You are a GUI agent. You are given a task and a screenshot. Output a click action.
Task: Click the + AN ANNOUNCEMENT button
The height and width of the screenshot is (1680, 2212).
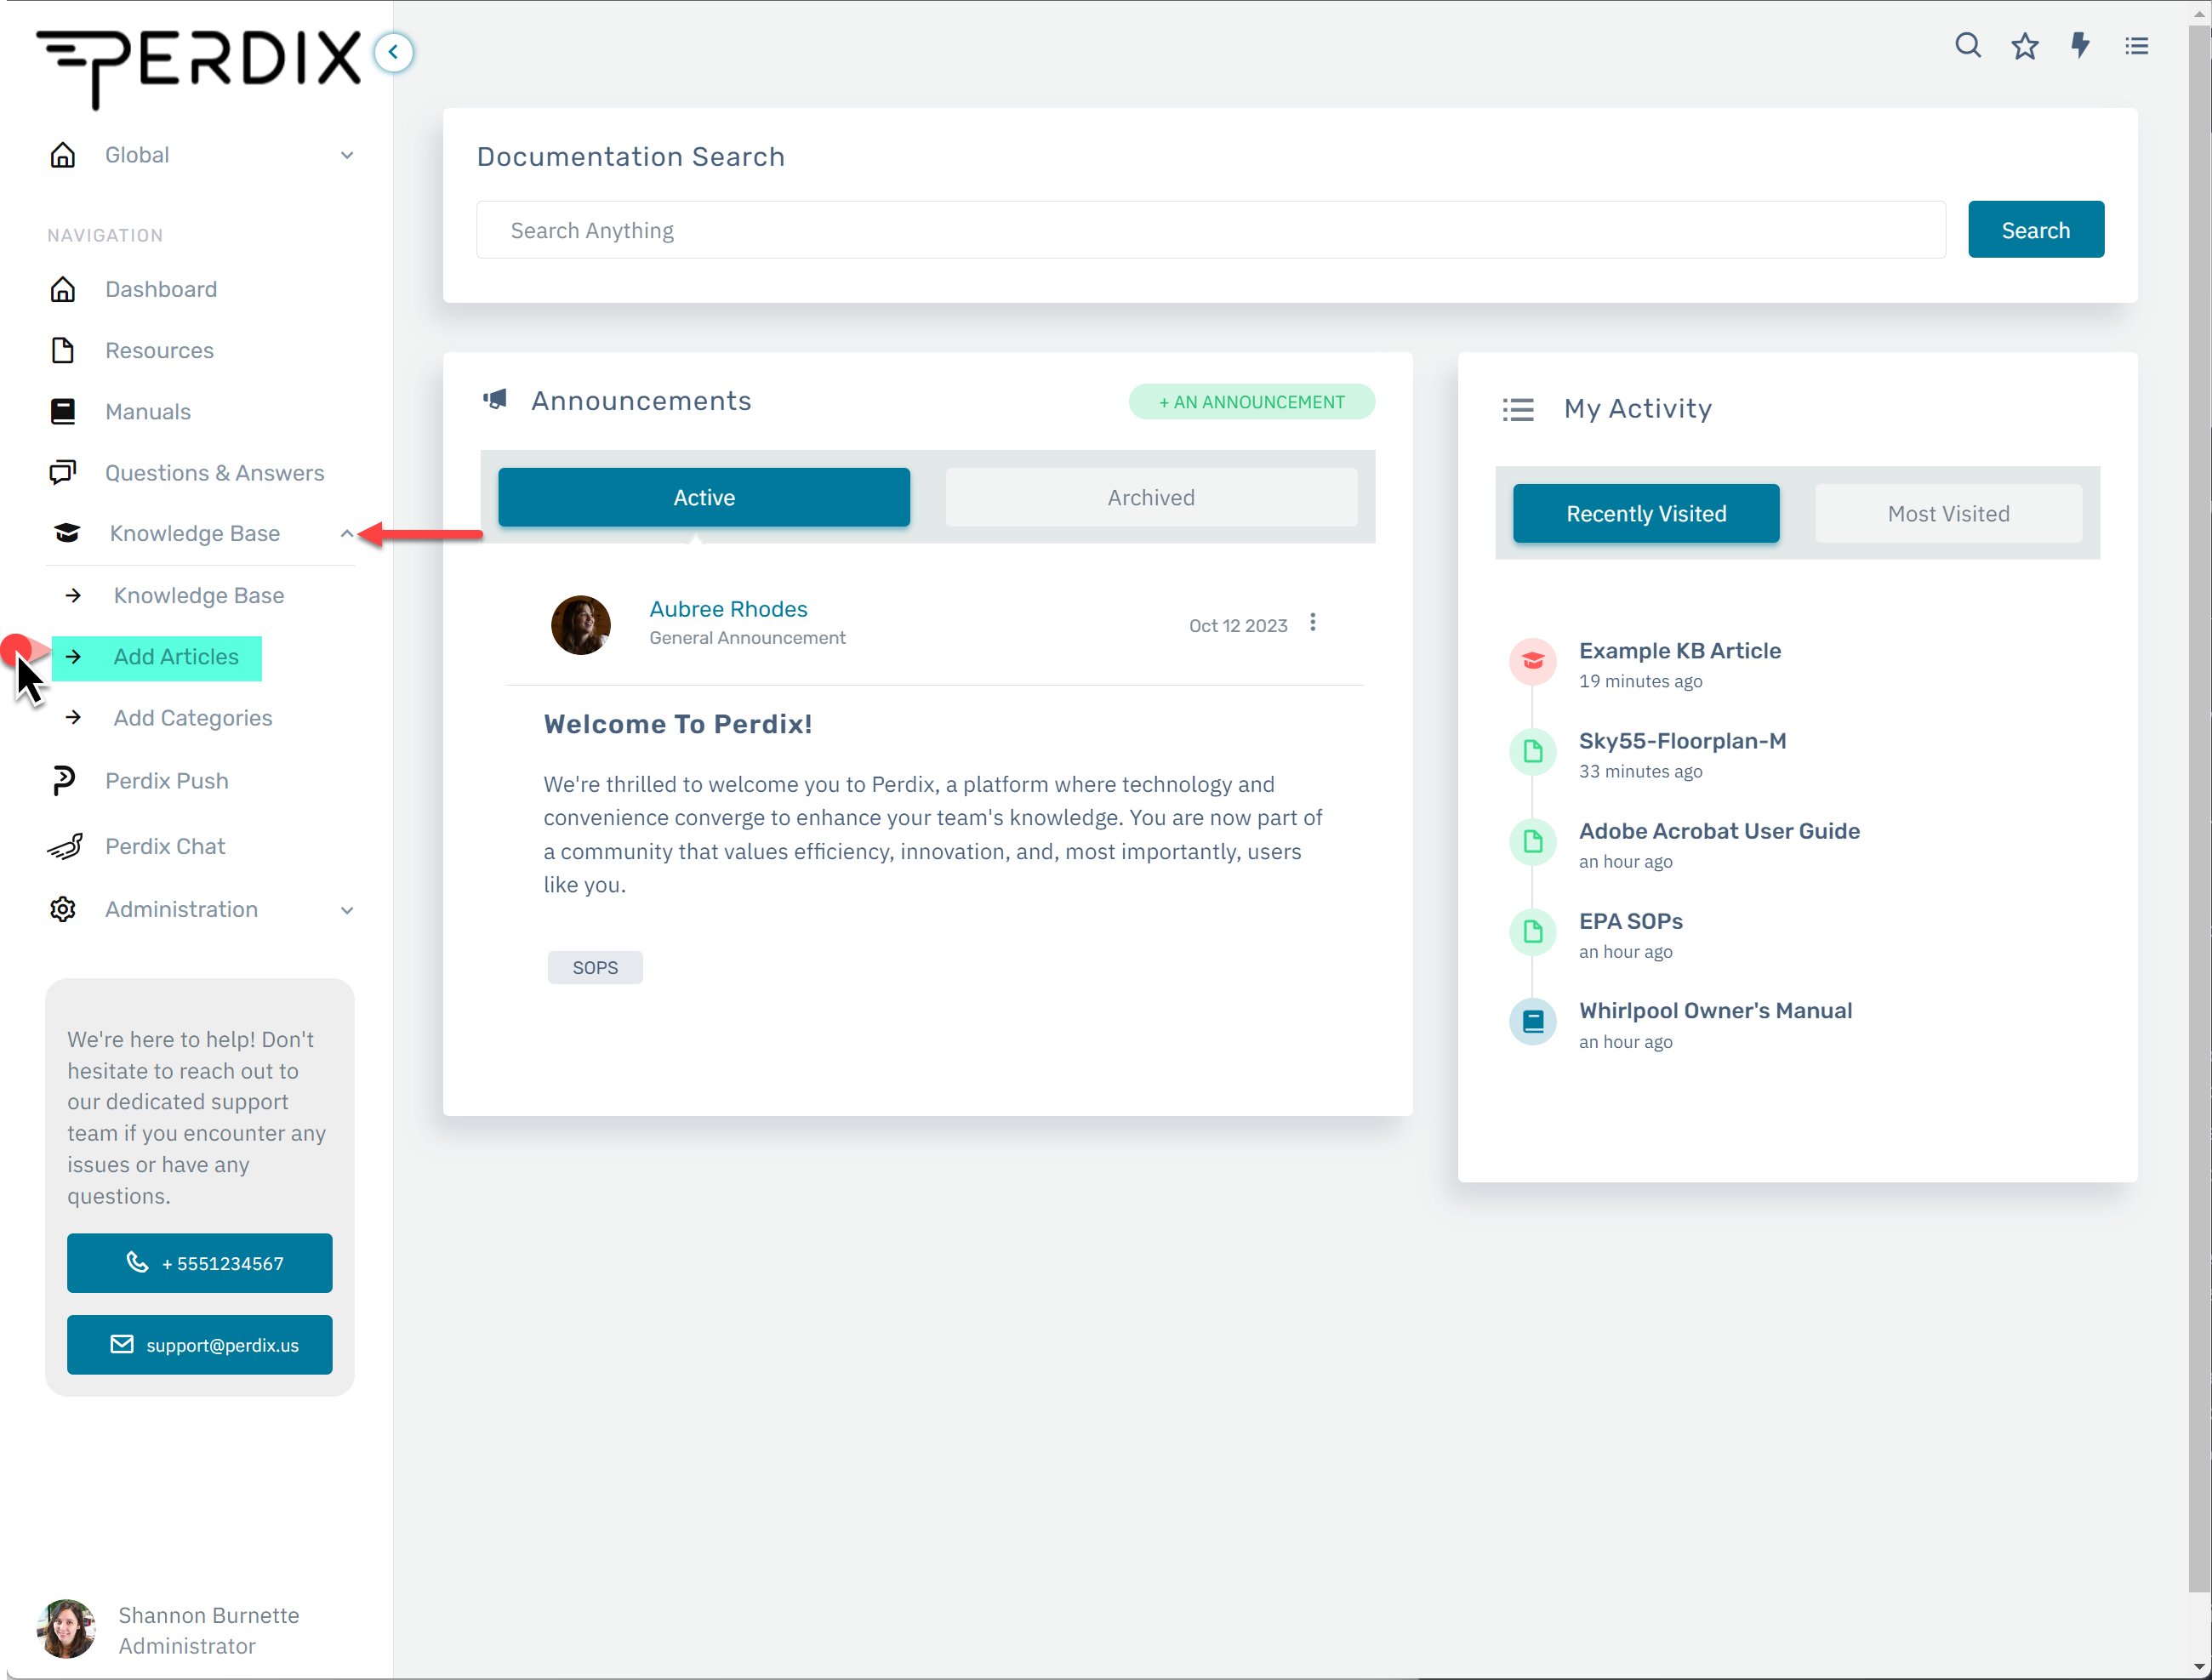(1251, 401)
